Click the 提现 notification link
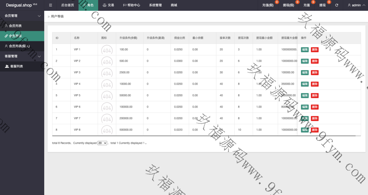This screenshot has height=195, width=368. click(x=322, y=5)
